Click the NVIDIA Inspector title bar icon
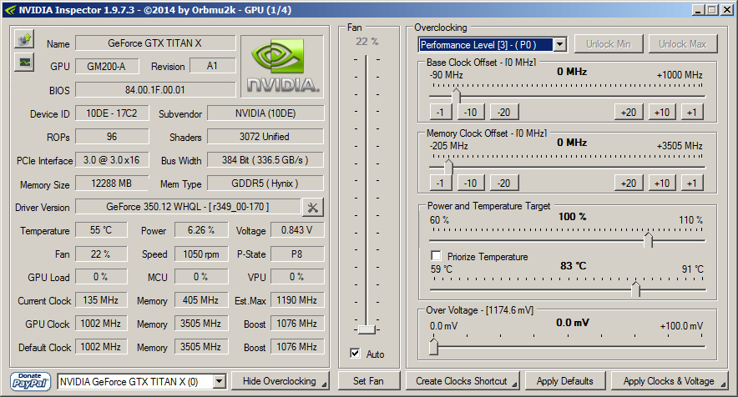This screenshot has height=397, width=738. click(10, 10)
